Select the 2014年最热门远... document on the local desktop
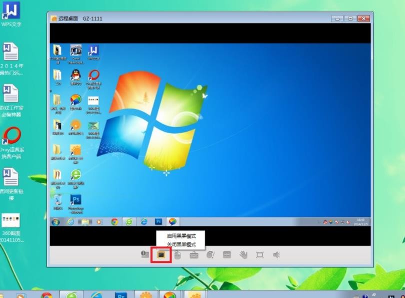Image resolution: width=405 pixels, height=298 pixels. 11,59
